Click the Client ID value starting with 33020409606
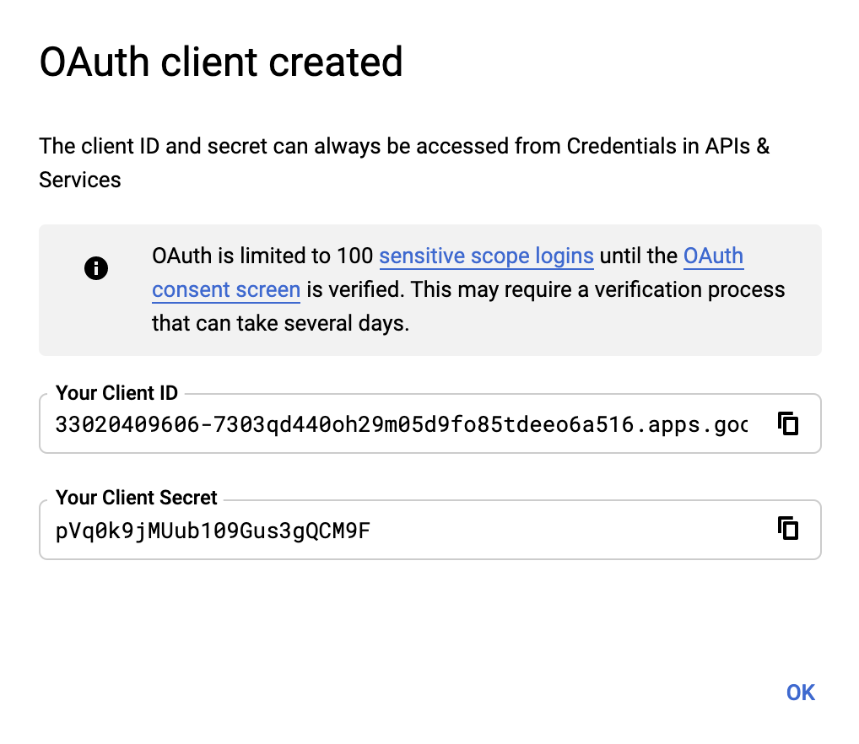Image resolution: width=859 pixels, height=744 pixels. click(338, 424)
